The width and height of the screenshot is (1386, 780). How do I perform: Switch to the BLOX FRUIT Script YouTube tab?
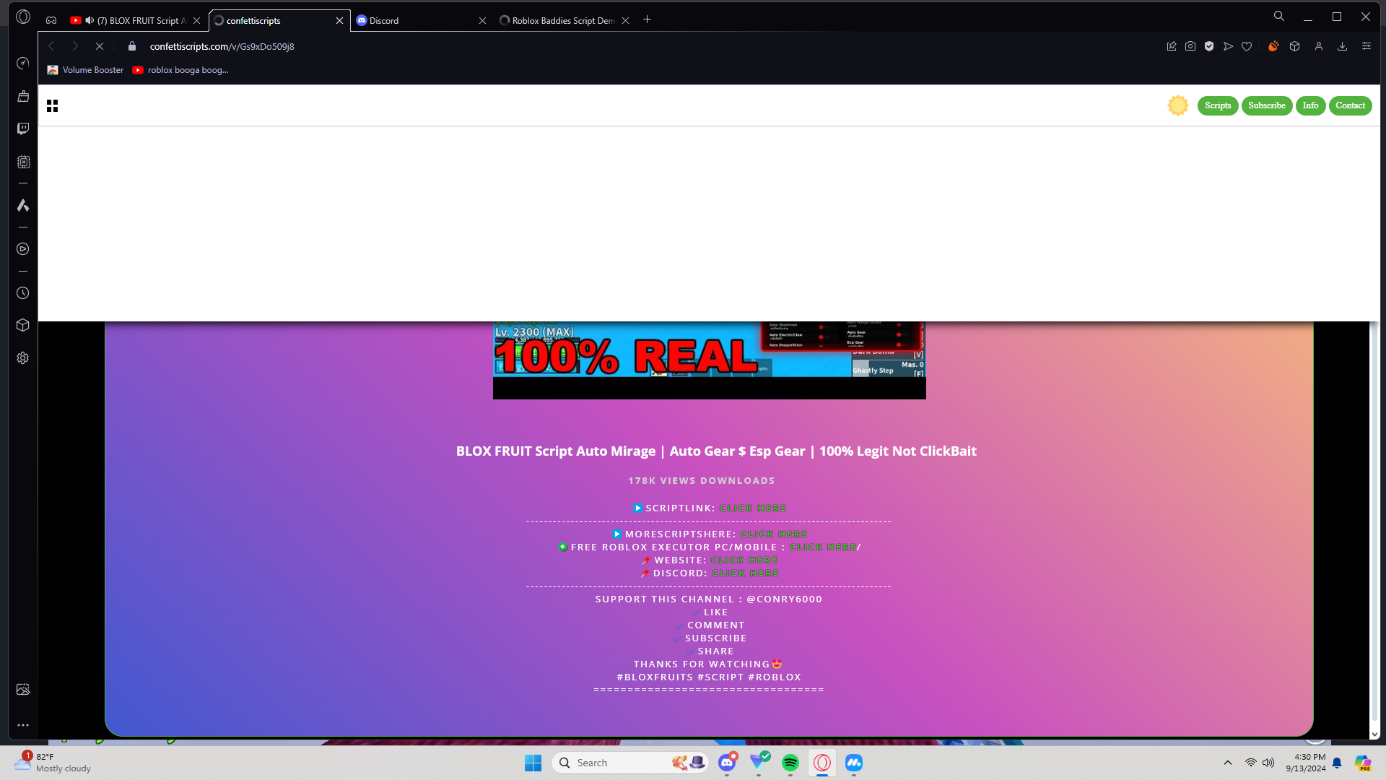[x=136, y=20]
